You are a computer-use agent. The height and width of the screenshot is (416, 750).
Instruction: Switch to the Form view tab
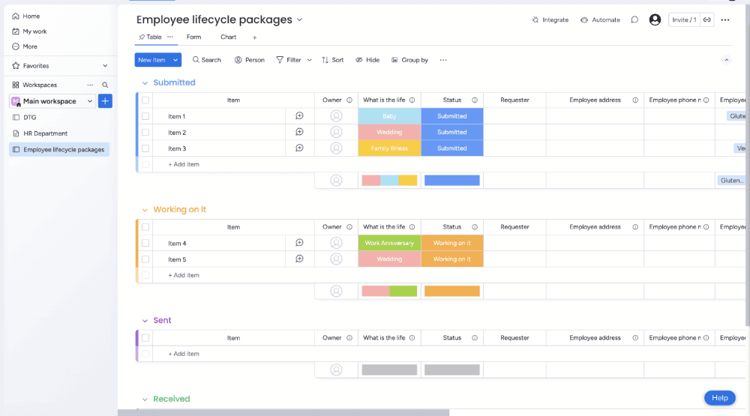pos(193,37)
